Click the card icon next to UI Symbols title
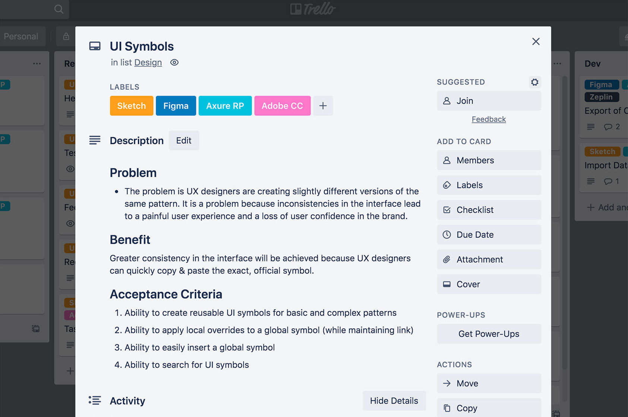Viewport: 628px width, 417px height. tap(95, 46)
